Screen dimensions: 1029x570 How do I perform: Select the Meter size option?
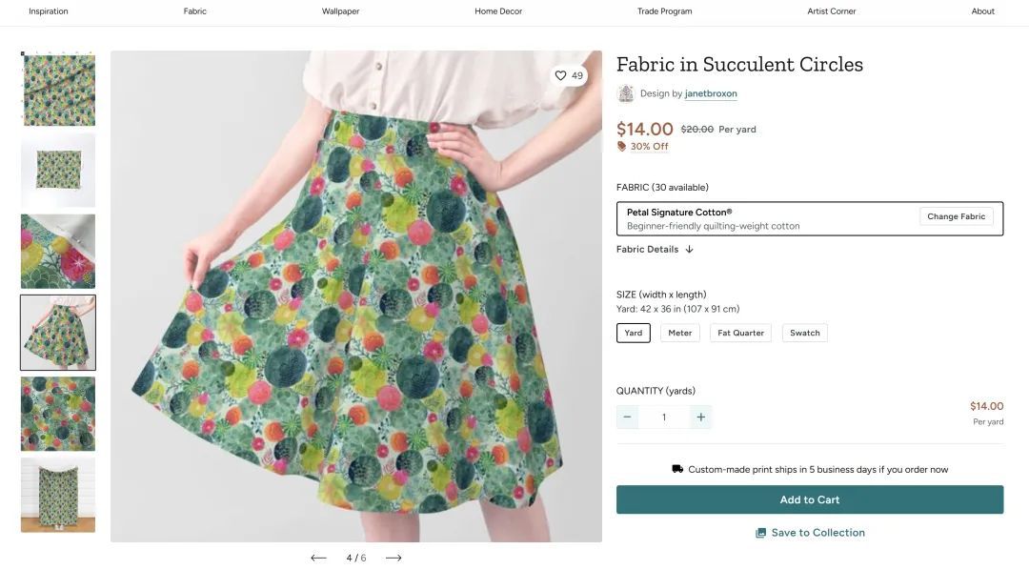(680, 333)
